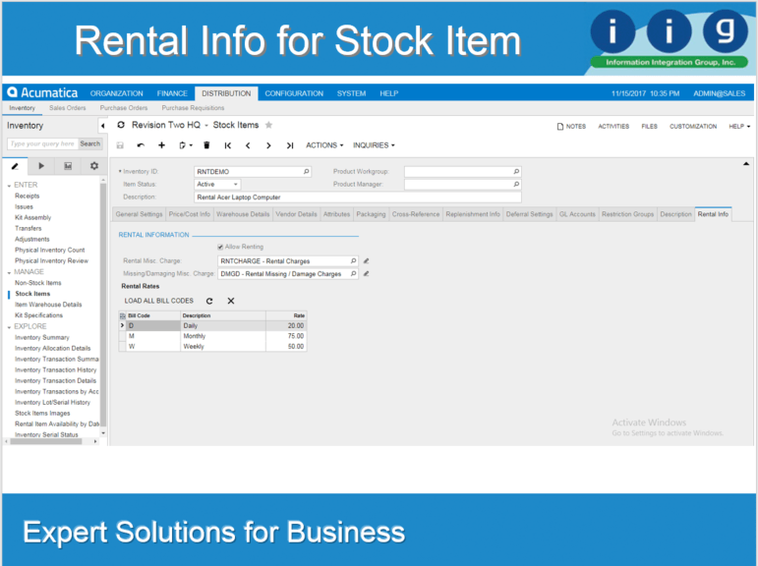Select the pencil data entry sidebar tab
The image size is (758, 566).
pyautogui.click(x=15, y=166)
